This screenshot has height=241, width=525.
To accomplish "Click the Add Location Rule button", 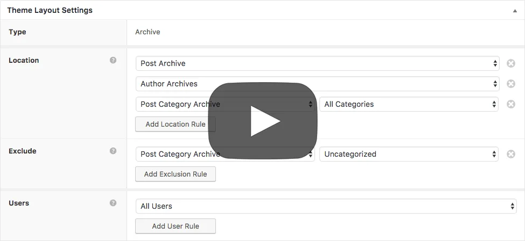I will point(176,124).
